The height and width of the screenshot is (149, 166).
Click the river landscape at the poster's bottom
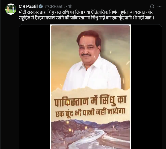click(x=90, y=136)
